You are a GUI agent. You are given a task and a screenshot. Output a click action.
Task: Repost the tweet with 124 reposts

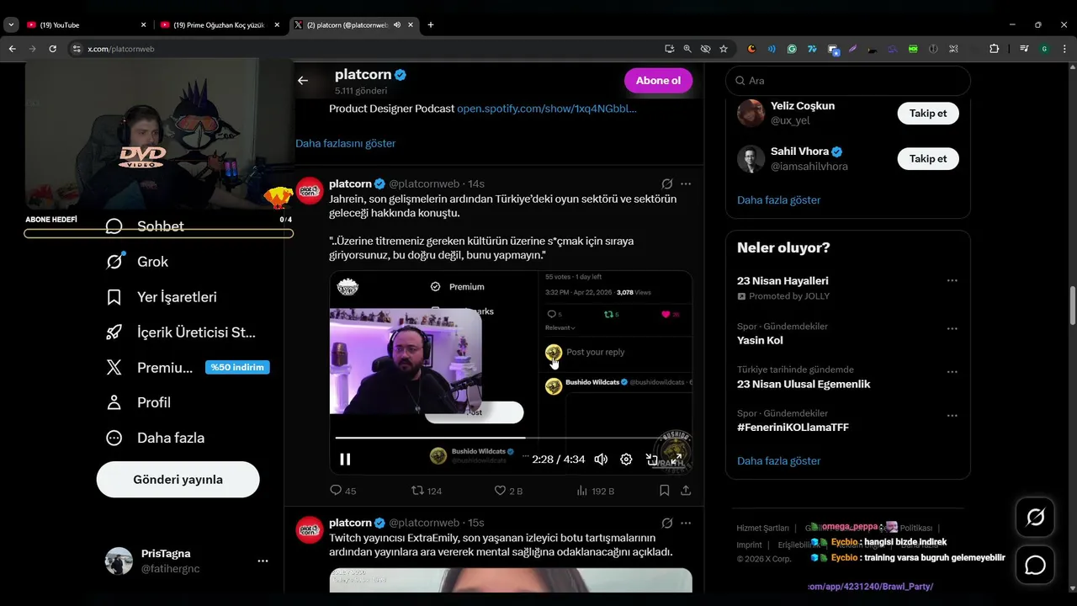pos(426,491)
